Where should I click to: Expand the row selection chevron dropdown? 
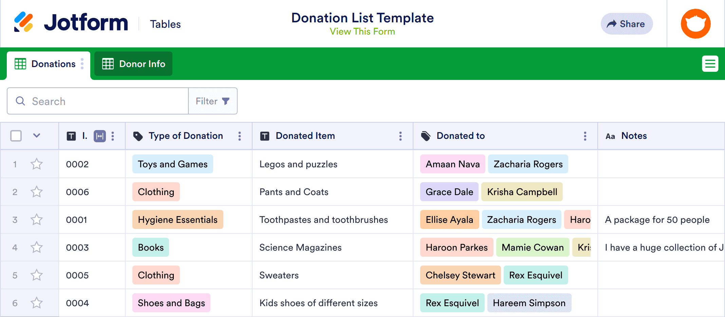point(37,136)
